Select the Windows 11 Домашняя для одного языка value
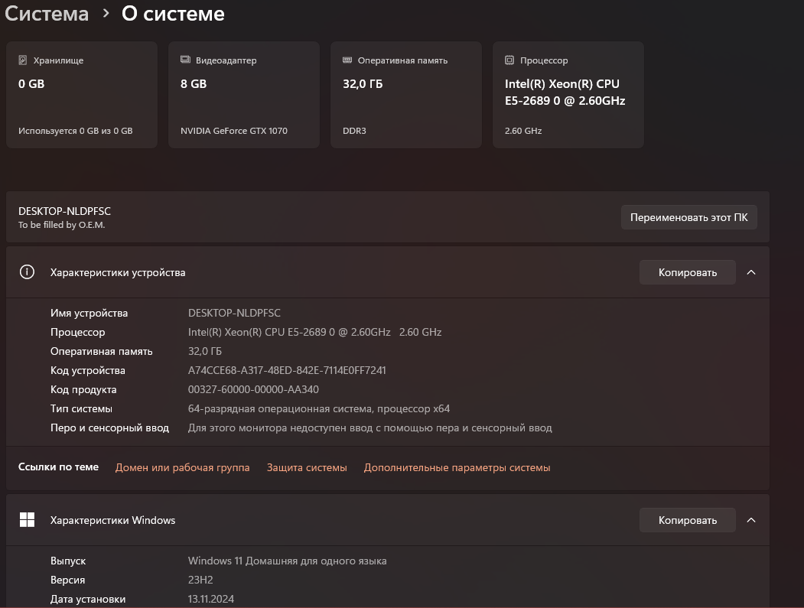The width and height of the screenshot is (804, 608). tap(287, 561)
